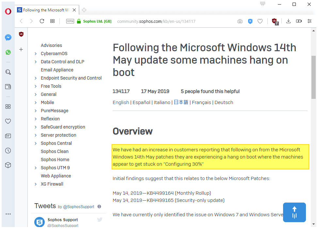Click the vertical scrollbar thumb
This screenshot has width=318, height=229.
(313, 77)
